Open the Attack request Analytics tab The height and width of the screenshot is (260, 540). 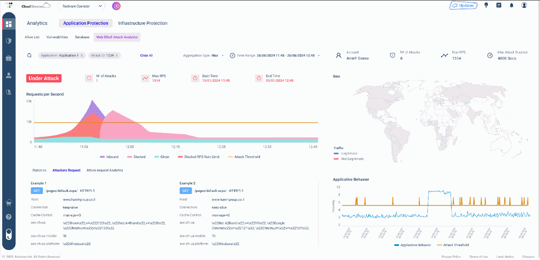coord(104,170)
